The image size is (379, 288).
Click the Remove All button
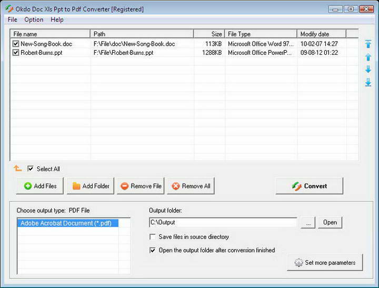[x=191, y=186]
